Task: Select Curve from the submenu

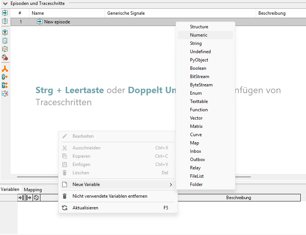Action: coord(206,135)
